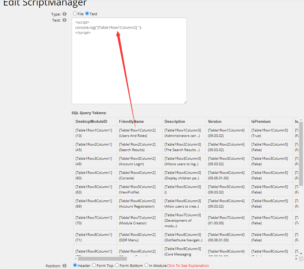Click the [Table1Row3Column4] token

pyautogui.click(x=226, y=159)
